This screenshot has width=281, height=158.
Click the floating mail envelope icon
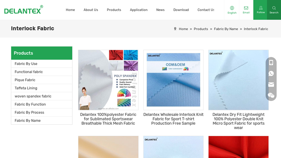coord(271,85)
